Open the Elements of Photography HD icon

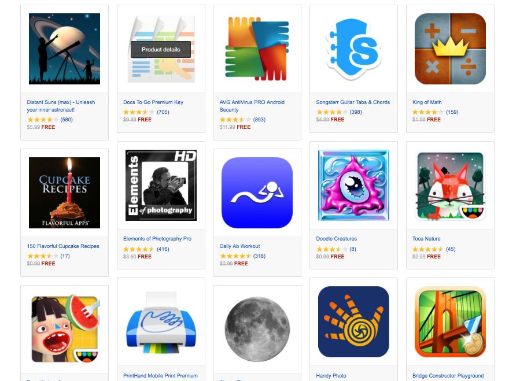coord(161,185)
